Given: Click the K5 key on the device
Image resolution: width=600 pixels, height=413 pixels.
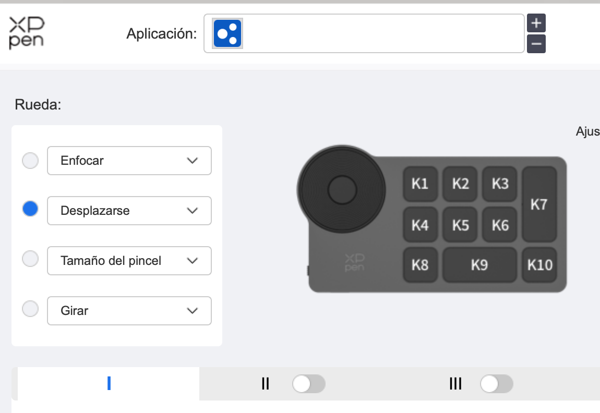Looking at the screenshot, I should [460, 225].
